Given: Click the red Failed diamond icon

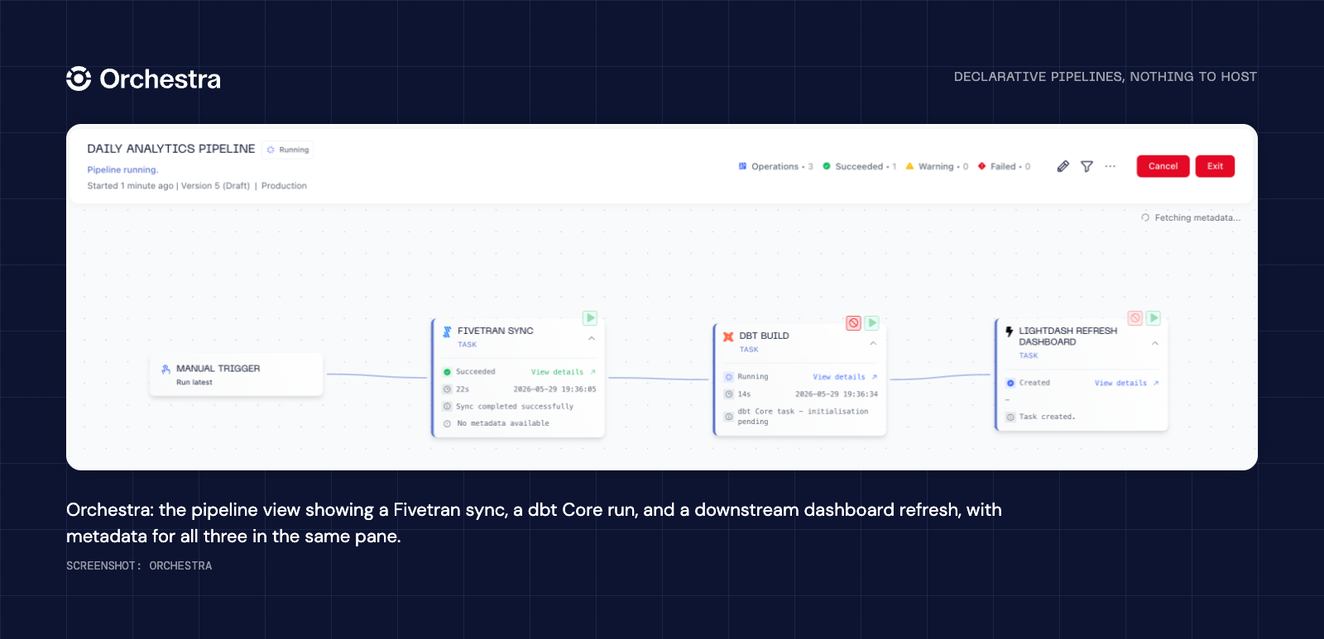Looking at the screenshot, I should (x=981, y=166).
